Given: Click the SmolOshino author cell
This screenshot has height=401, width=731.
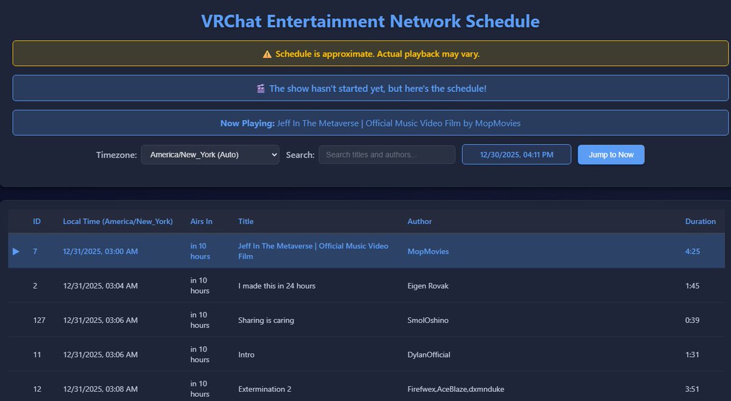Looking at the screenshot, I should click(428, 320).
